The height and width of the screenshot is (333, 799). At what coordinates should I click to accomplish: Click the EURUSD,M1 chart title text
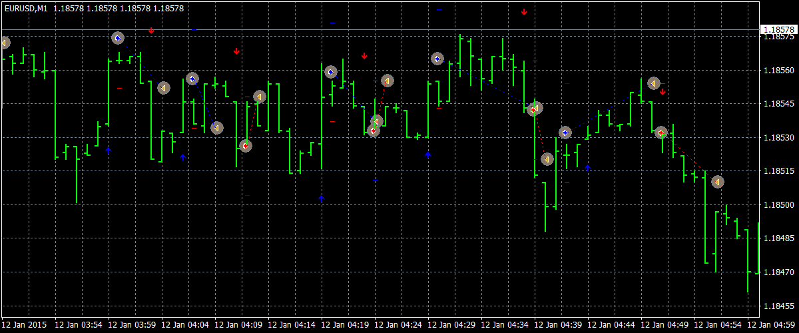(26, 9)
